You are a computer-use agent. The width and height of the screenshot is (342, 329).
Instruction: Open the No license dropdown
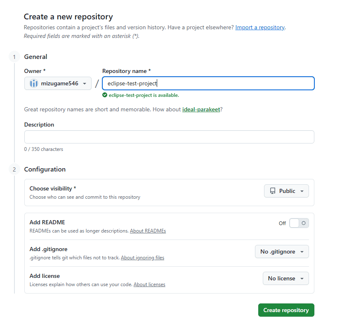tap(285, 278)
